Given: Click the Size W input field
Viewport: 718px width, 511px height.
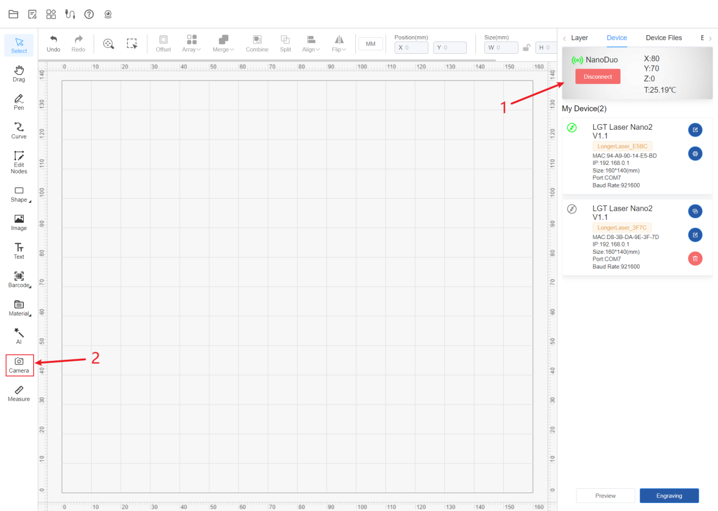Looking at the screenshot, I should 502,48.
